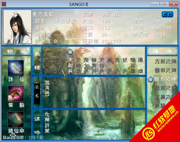
Task: Click the 令 marker beside 錐形之陣
Action: 151,79
